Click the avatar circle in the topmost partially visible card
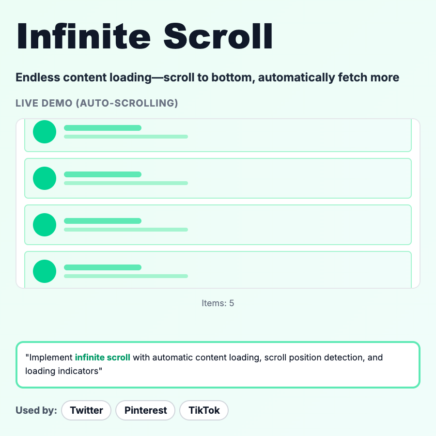Viewport: 436px width, 436px height. pyautogui.click(x=45, y=132)
